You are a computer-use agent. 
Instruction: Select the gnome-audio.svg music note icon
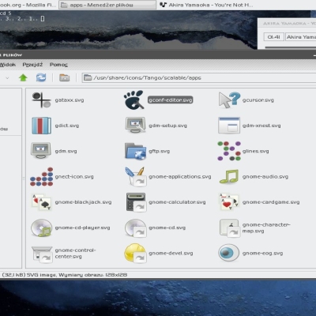point(229,176)
